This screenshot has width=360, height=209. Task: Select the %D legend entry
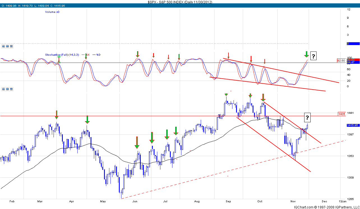pyautogui.click(x=98, y=55)
